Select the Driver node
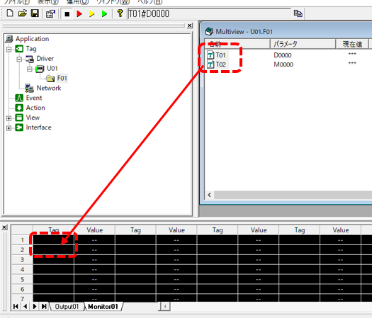This screenshot has height=318, width=372. coord(45,58)
